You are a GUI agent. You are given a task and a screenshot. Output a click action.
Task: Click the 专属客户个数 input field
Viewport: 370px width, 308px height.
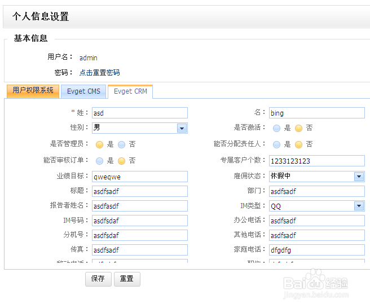pyautogui.click(x=316, y=161)
